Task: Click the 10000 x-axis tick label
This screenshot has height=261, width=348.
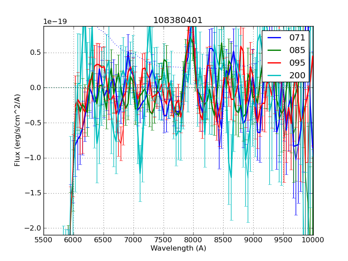Action: [x=313, y=240]
